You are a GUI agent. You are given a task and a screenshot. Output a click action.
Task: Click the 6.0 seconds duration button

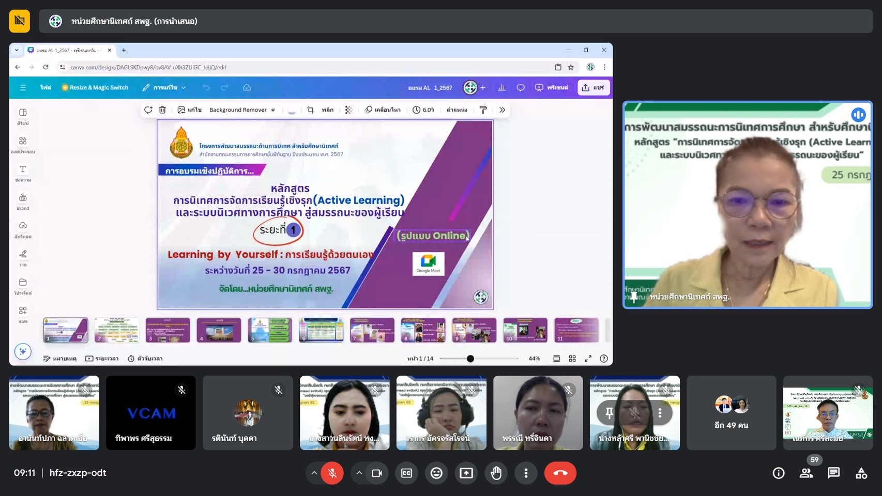(423, 110)
